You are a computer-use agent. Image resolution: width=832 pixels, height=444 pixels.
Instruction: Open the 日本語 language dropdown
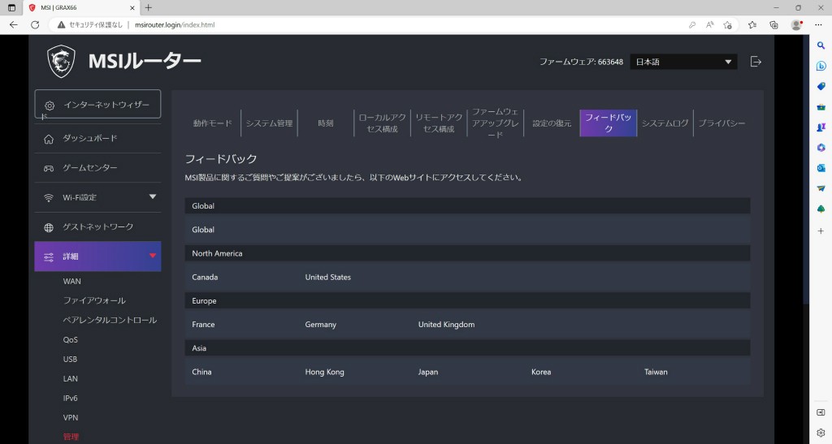coord(683,62)
